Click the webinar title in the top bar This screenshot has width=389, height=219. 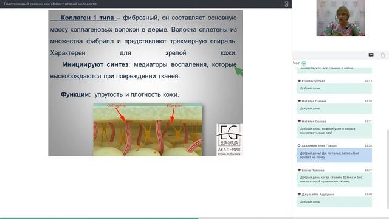50,4
